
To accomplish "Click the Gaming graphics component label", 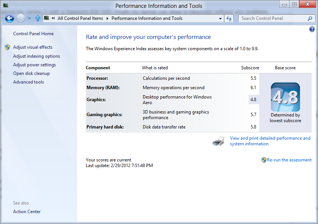I will (105, 115).
